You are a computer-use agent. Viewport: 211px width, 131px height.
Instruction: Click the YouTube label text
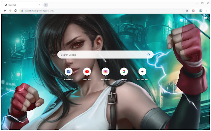point(87,79)
